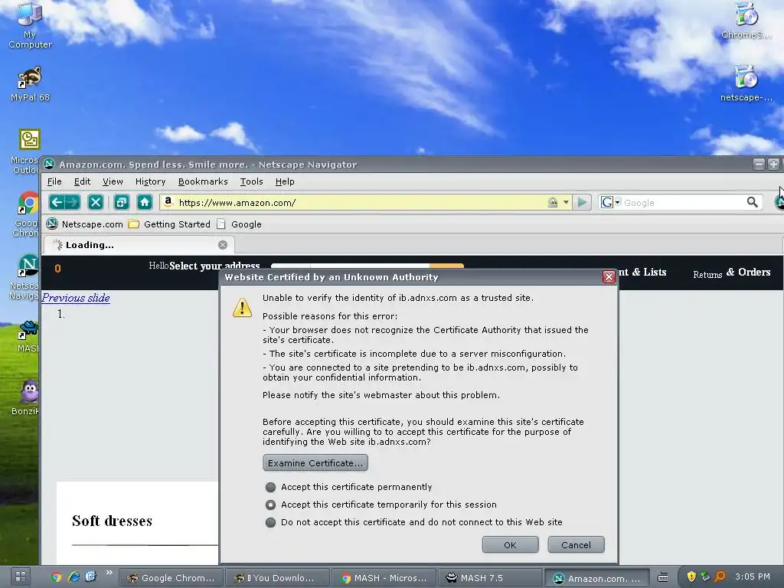Click into the Google search field

tap(683, 202)
